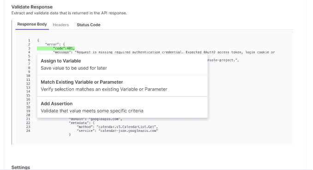Click line number 24 in gutter
313x170 pixels.
coord(28,130)
